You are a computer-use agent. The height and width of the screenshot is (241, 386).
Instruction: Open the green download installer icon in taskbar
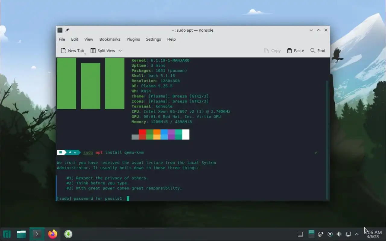pos(68,234)
